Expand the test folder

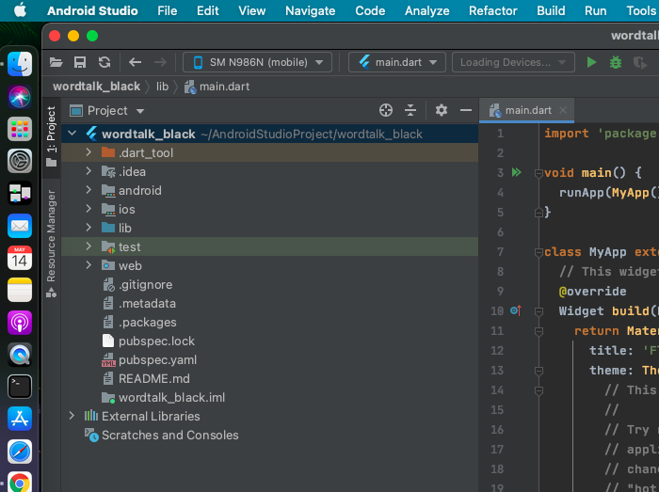(88, 246)
